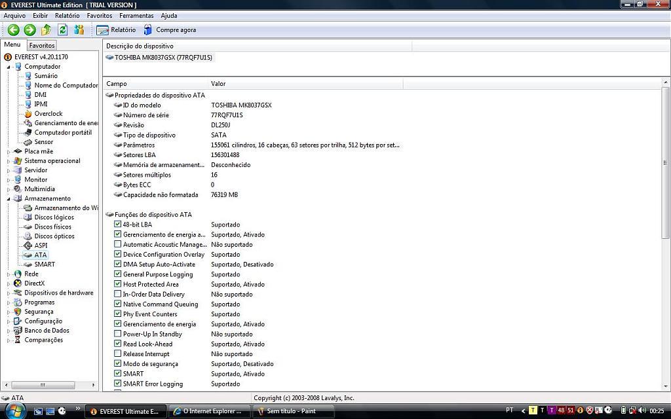Open Armazenamento do Windows tree item
This screenshot has height=419, width=671.
(x=66, y=208)
